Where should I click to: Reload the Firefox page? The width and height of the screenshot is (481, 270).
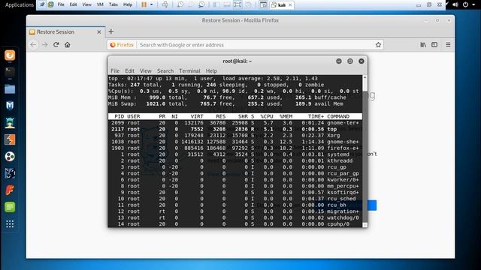[56, 45]
